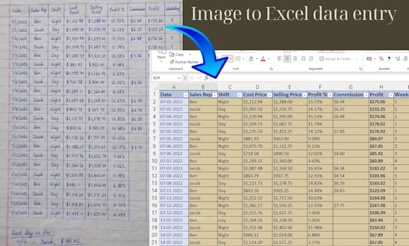This screenshot has height=246, width=409.
Task: Select column B header
Action: coord(203,87)
